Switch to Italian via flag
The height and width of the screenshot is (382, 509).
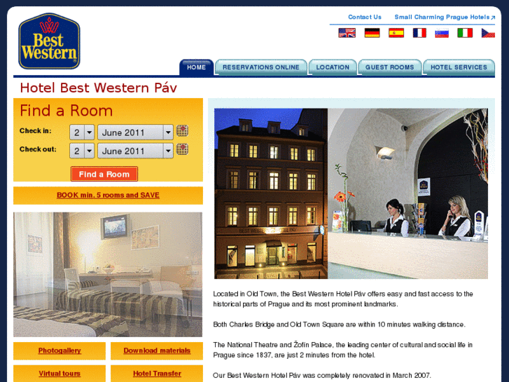[x=465, y=33]
